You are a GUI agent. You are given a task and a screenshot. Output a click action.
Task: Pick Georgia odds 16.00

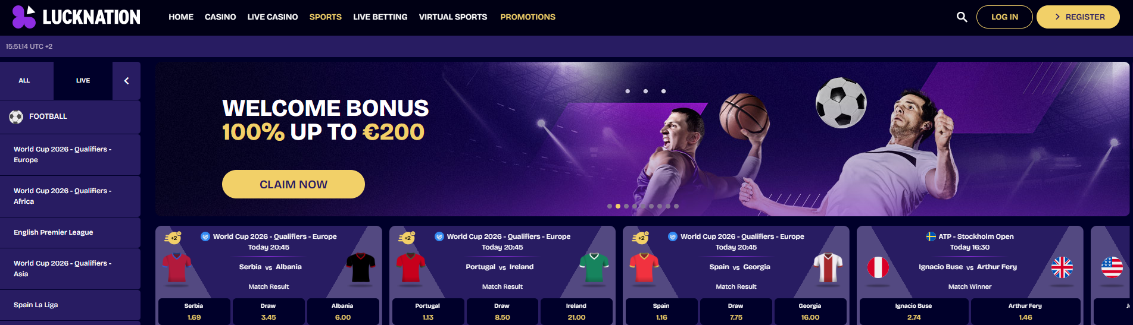810,311
